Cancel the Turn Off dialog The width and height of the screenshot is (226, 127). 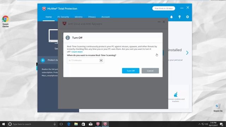click(150, 71)
